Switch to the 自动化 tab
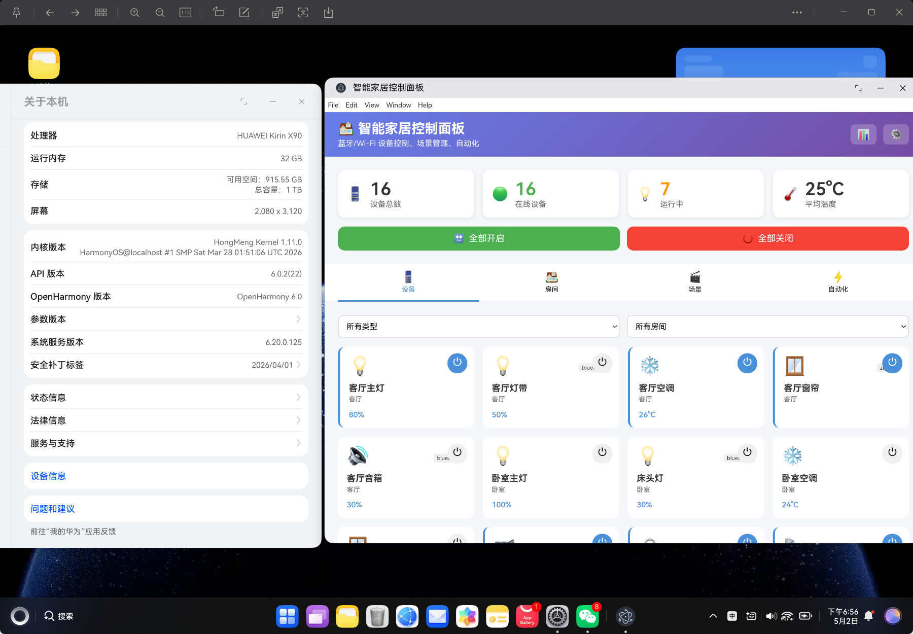The width and height of the screenshot is (913, 634). click(x=838, y=283)
